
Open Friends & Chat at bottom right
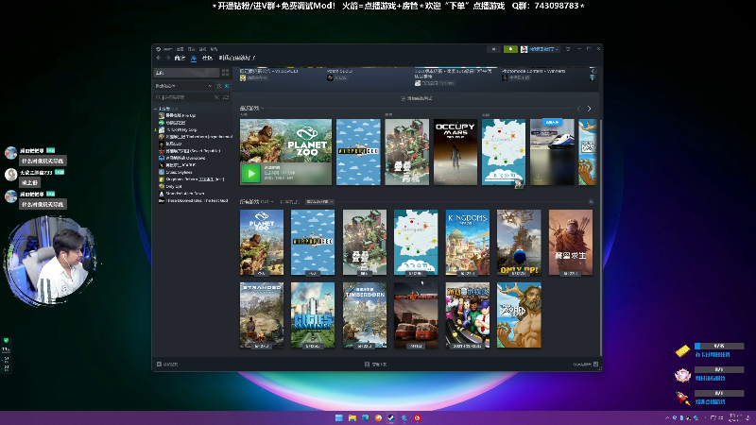click(x=585, y=365)
